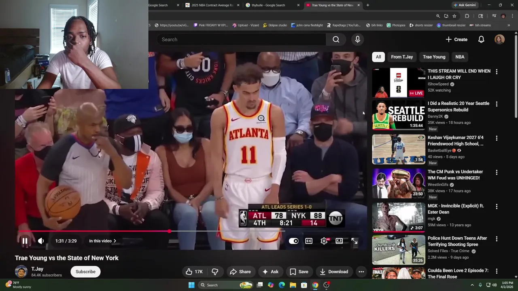Toggle the autoplay switch in the player
Screen dimensions: 518x291
293,241
